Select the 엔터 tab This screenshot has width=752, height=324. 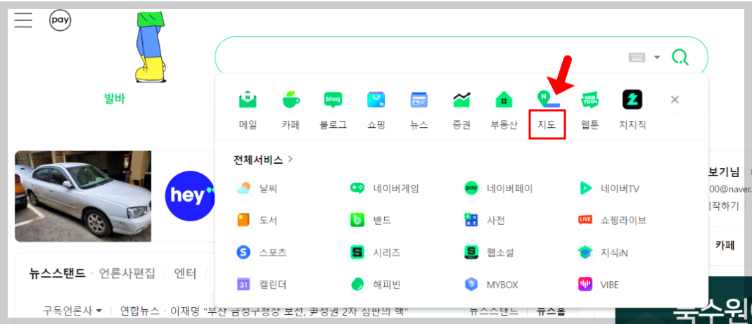185,273
